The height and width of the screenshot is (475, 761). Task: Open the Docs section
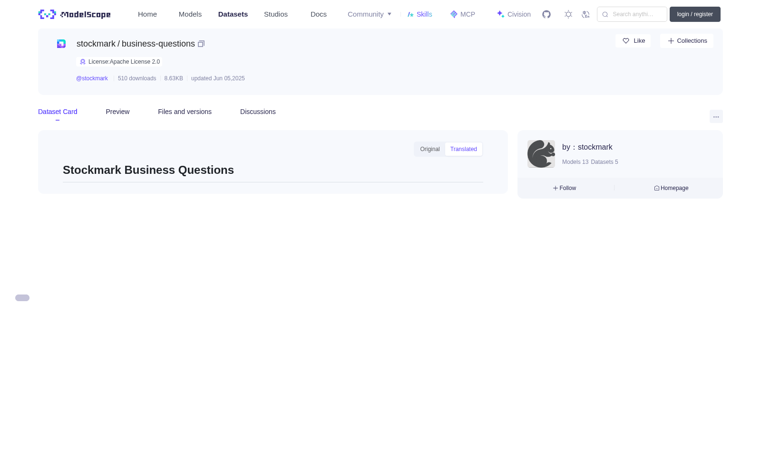click(319, 14)
